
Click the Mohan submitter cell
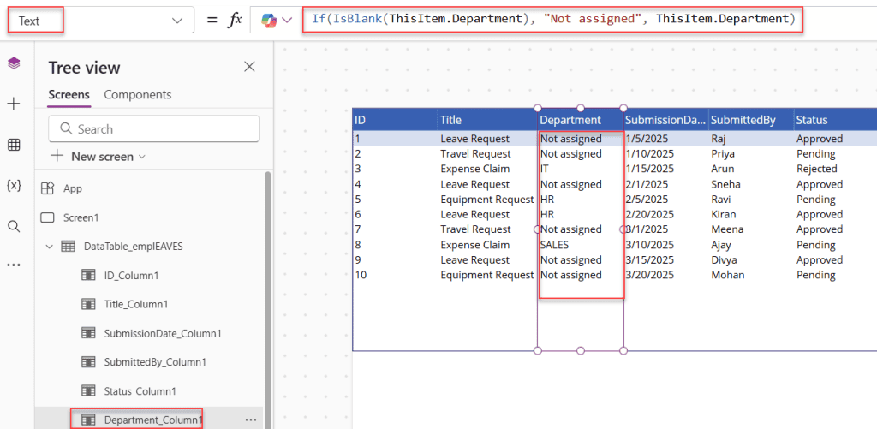point(728,275)
